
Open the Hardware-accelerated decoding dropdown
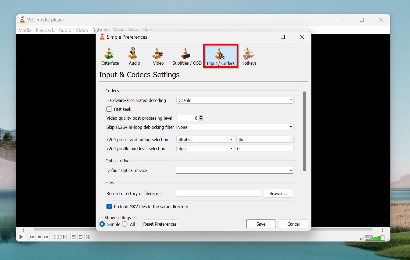(234, 100)
